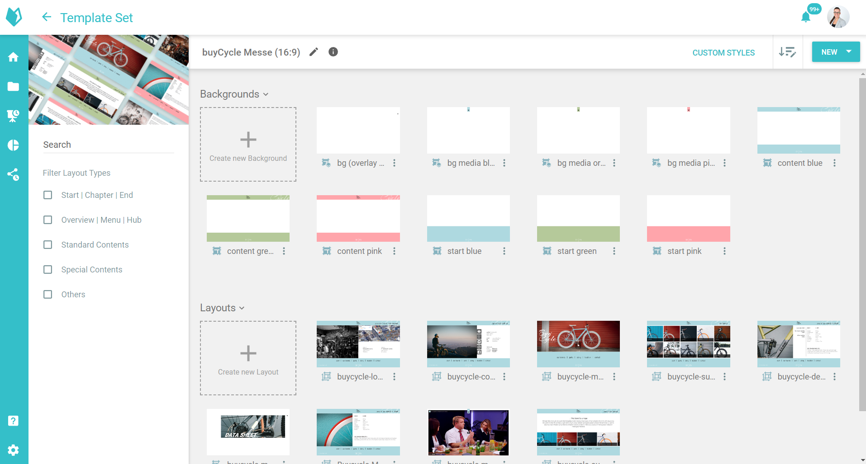The image size is (866, 464).
Task: Open more options for content pink background
Action: (394, 251)
